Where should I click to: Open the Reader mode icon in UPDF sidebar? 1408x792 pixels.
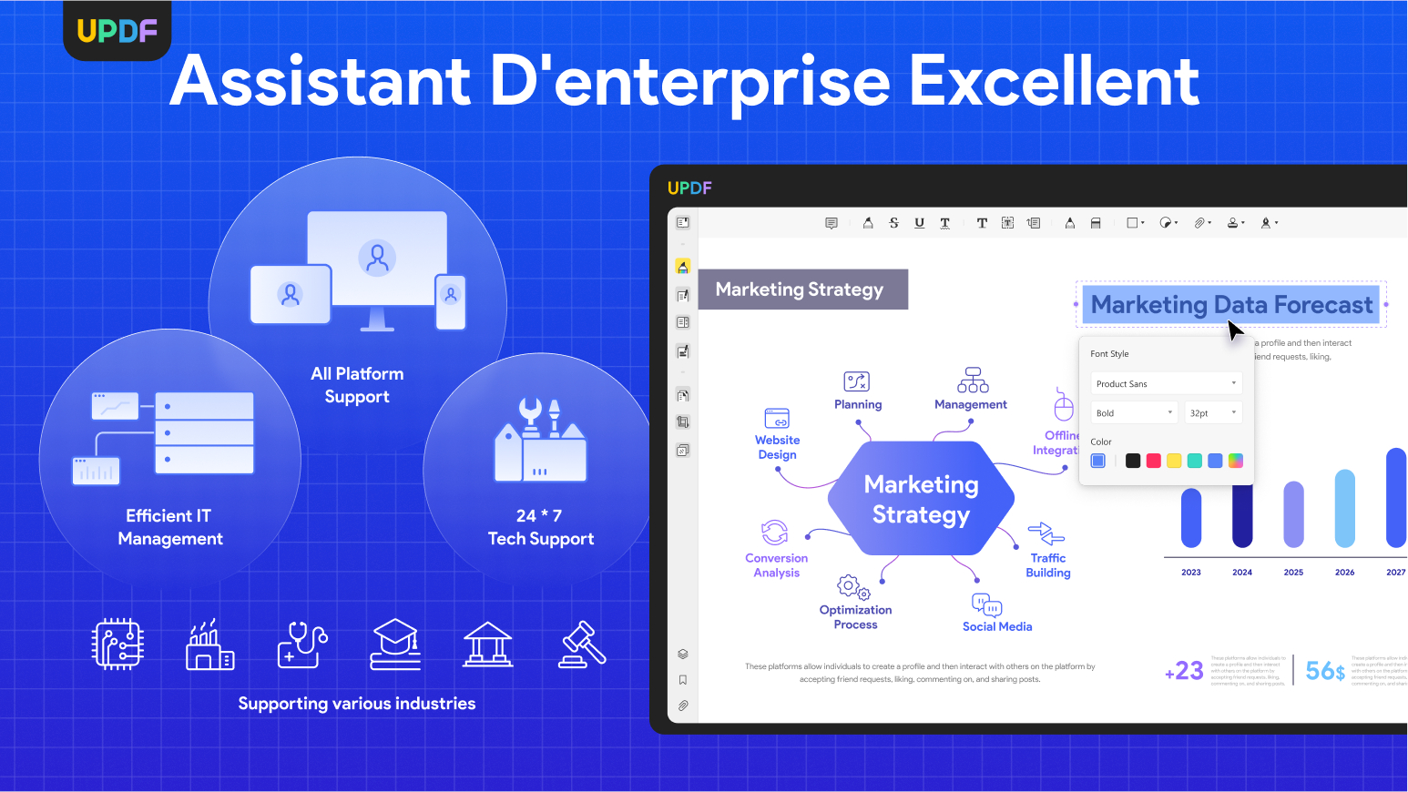point(683,222)
